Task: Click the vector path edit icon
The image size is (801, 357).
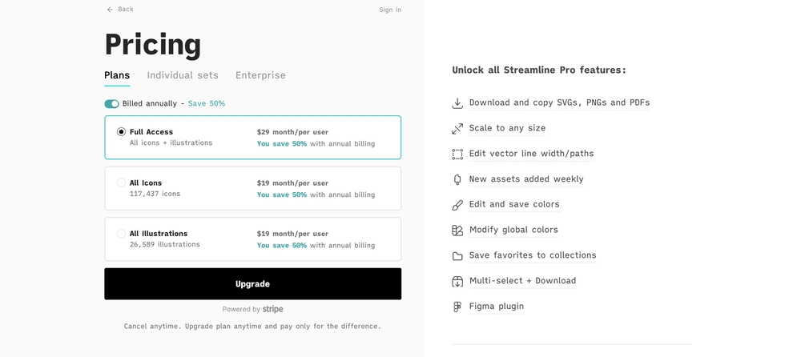Action: 457,154
